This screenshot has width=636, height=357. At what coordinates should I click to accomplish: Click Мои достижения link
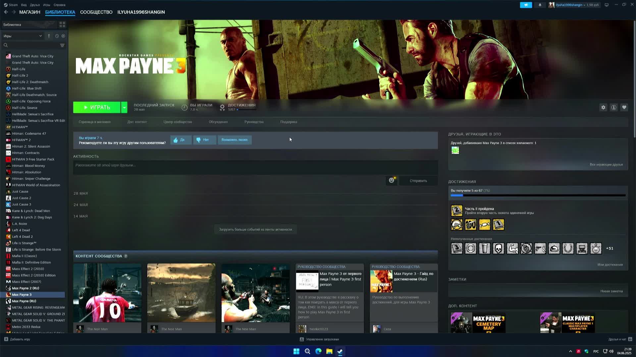click(x=610, y=265)
